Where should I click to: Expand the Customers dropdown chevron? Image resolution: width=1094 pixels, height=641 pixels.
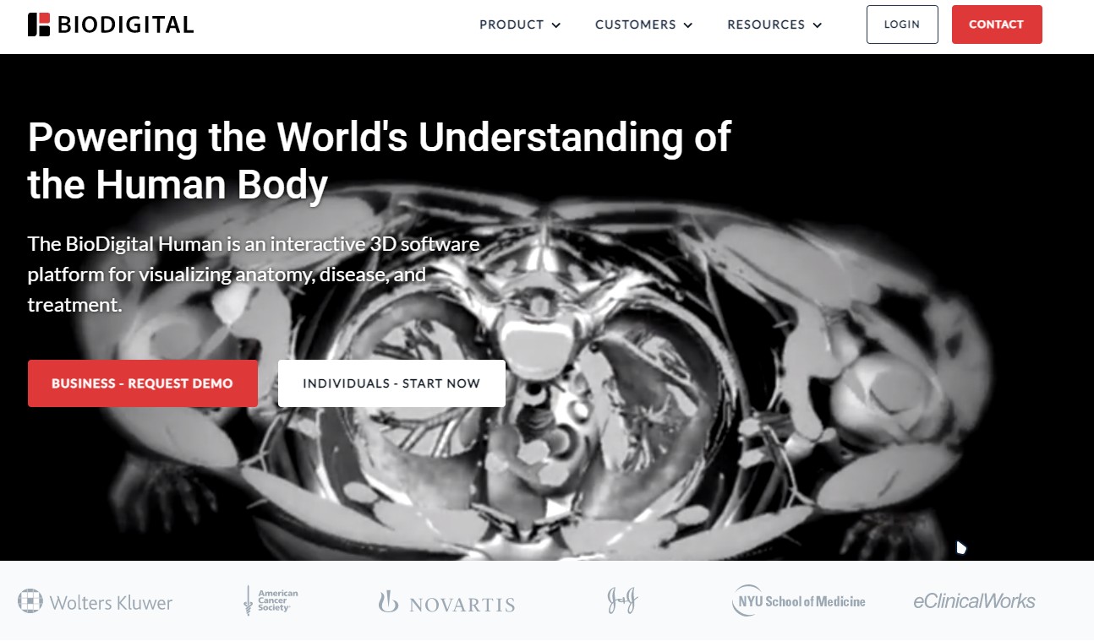[x=687, y=25]
